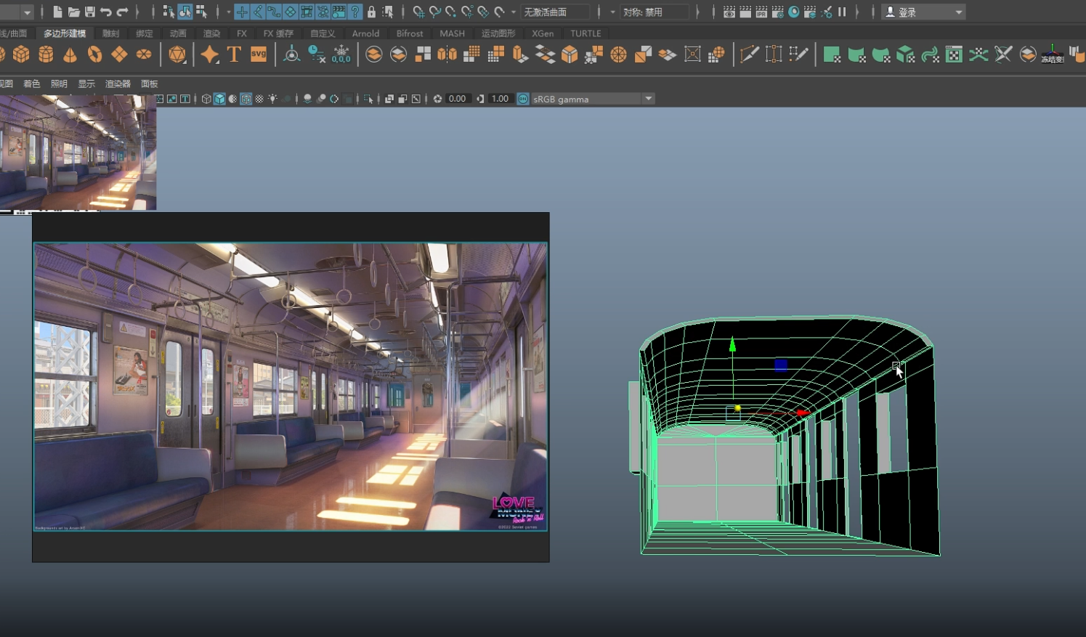The height and width of the screenshot is (637, 1086).
Task: Open a scene file with the folder icon
Action: pos(73,12)
